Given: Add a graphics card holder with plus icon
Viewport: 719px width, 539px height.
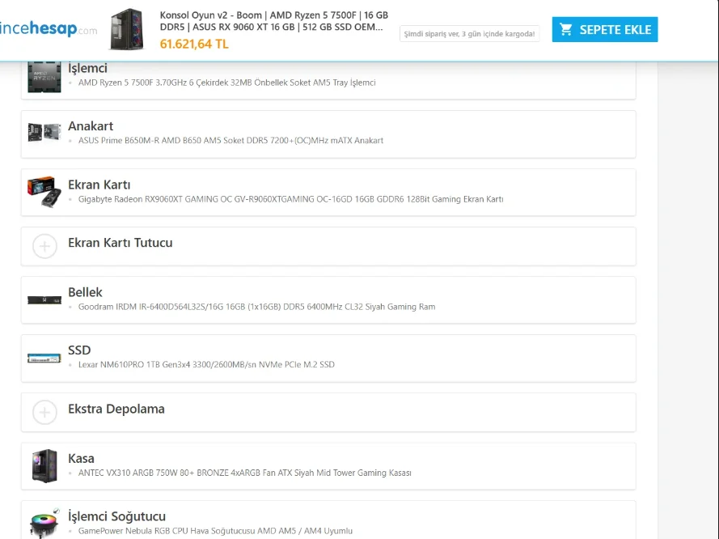Looking at the screenshot, I should (x=44, y=246).
